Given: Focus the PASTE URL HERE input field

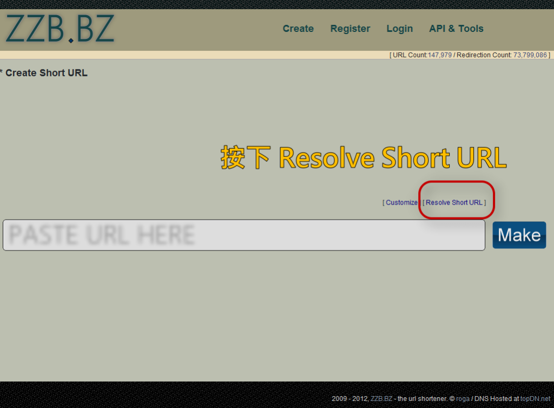Looking at the screenshot, I should click(244, 235).
